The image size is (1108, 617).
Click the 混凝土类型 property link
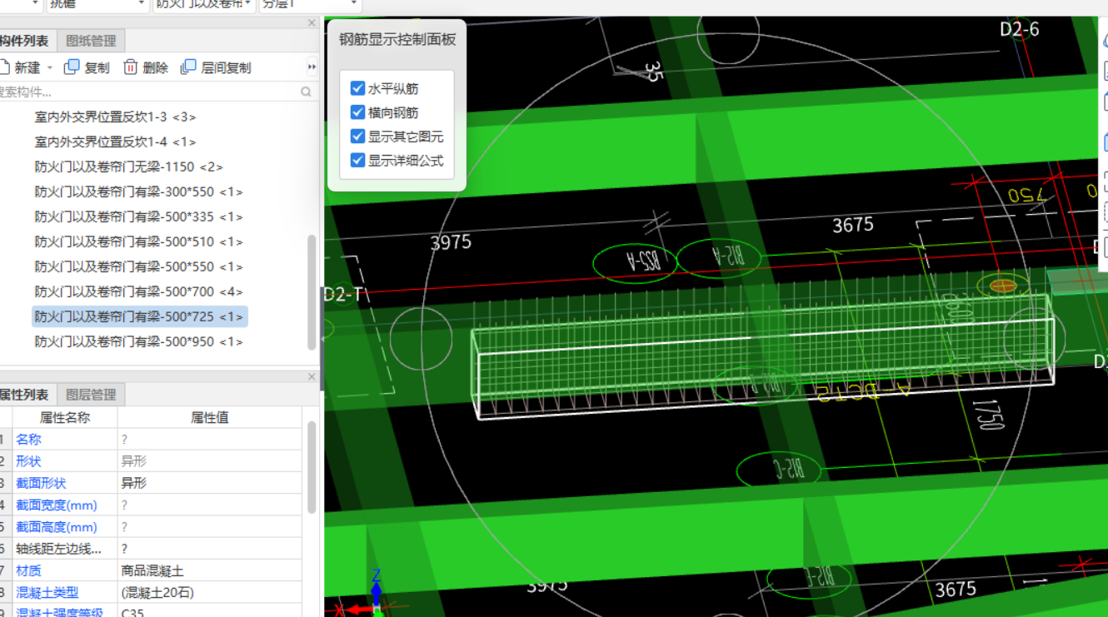pos(47,593)
